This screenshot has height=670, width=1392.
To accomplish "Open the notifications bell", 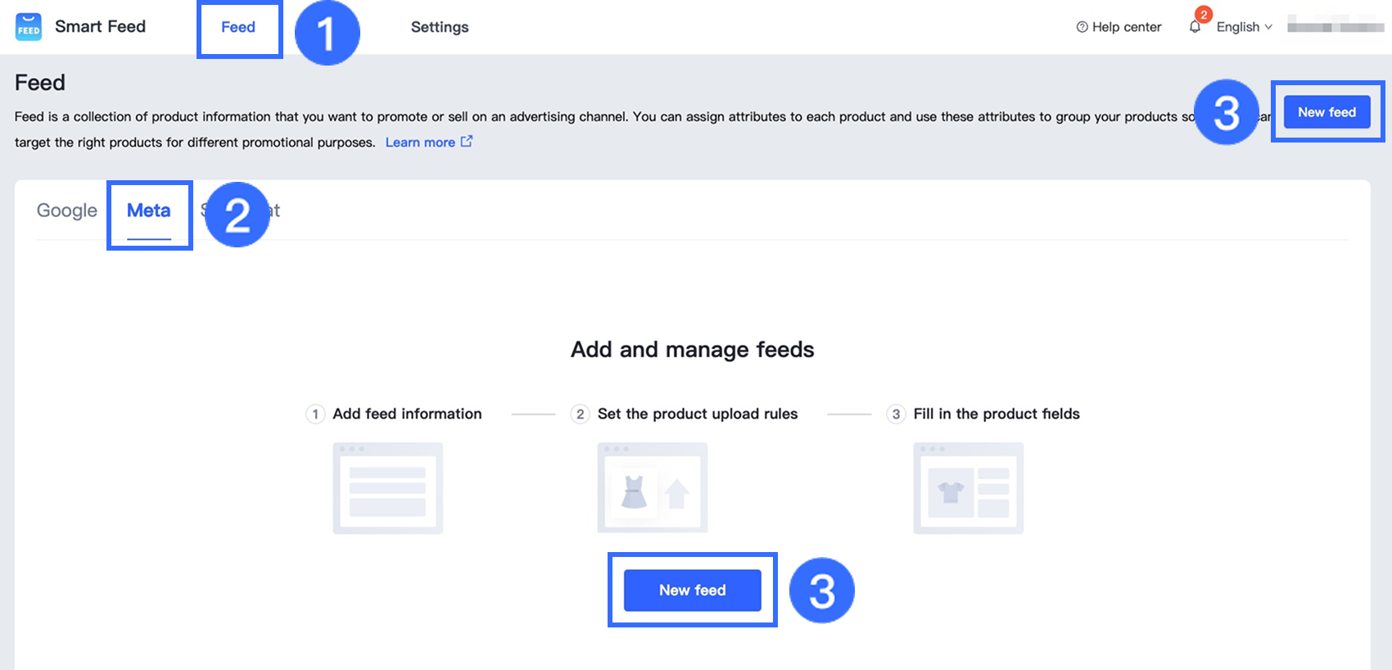I will pyautogui.click(x=1195, y=27).
